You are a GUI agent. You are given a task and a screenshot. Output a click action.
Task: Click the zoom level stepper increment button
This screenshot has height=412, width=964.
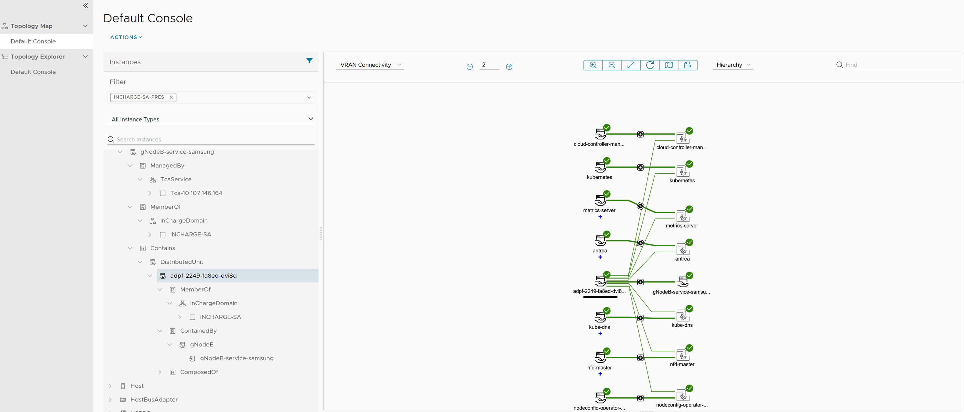(509, 66)
